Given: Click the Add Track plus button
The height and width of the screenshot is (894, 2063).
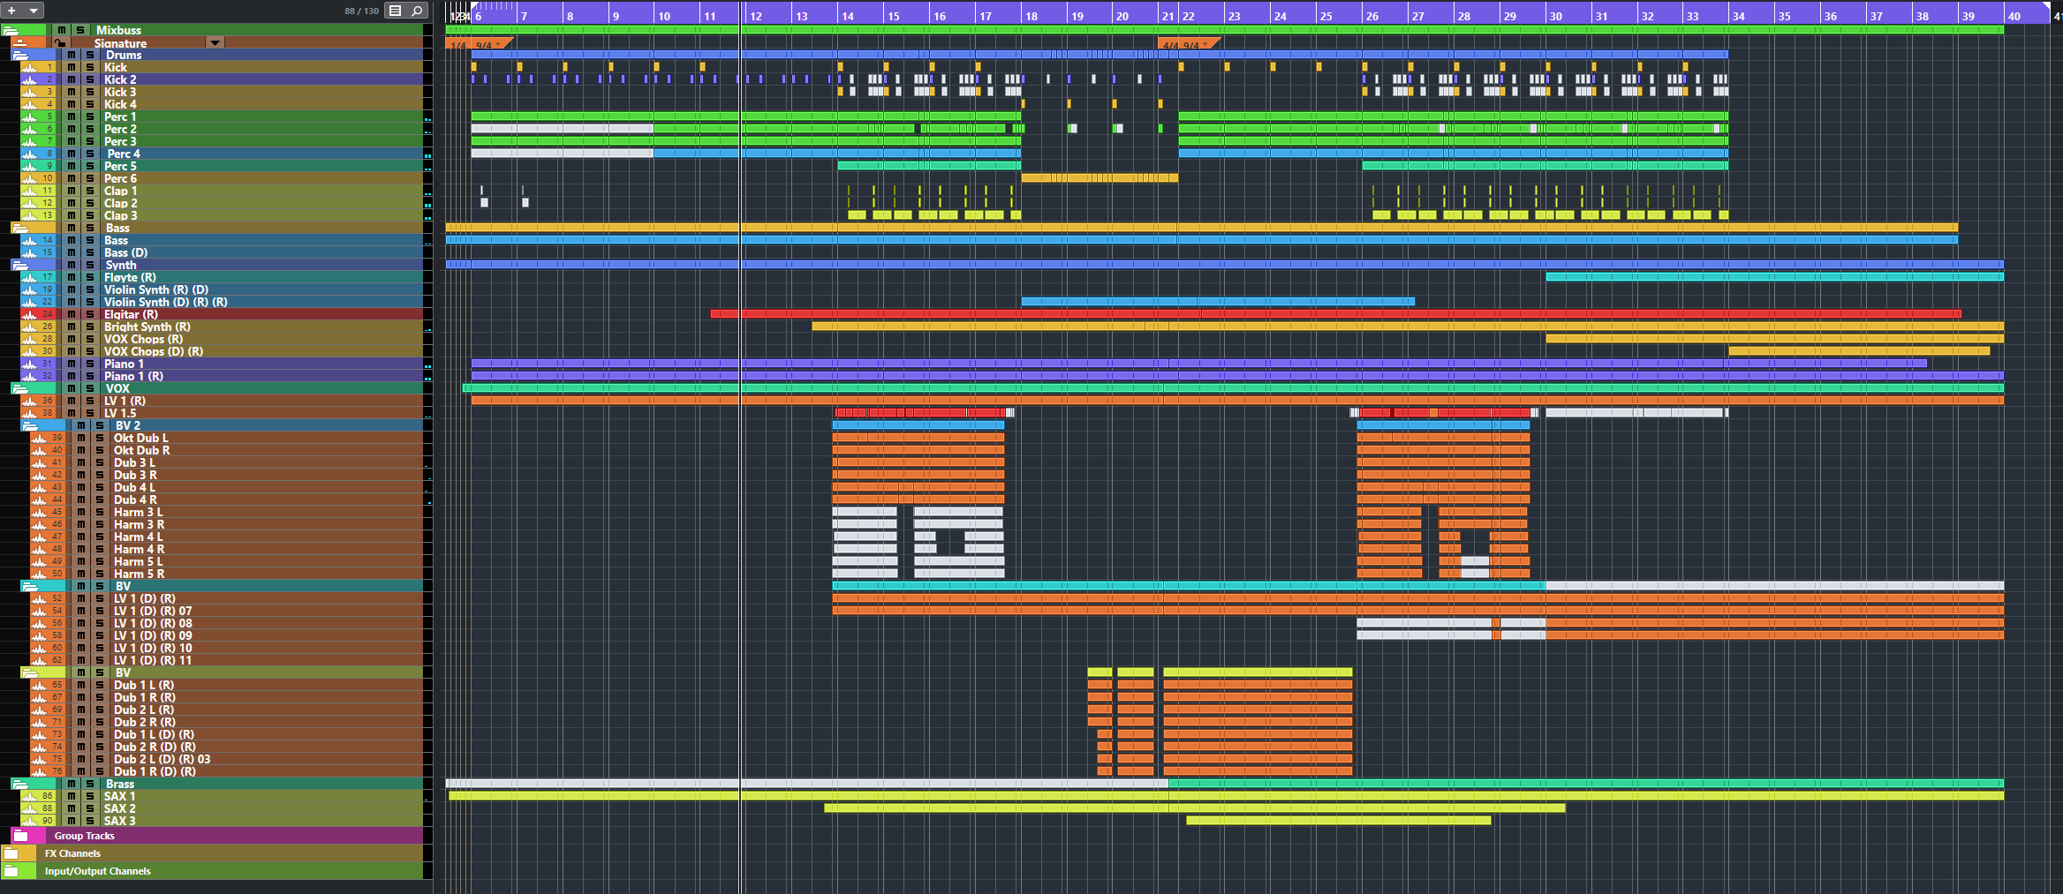Looking at the screenshot, I should tap(12, 11).
